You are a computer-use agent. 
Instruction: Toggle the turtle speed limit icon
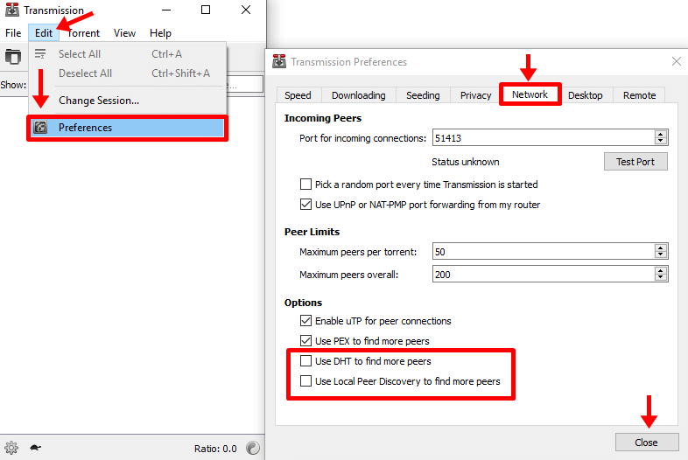point(35,448)
